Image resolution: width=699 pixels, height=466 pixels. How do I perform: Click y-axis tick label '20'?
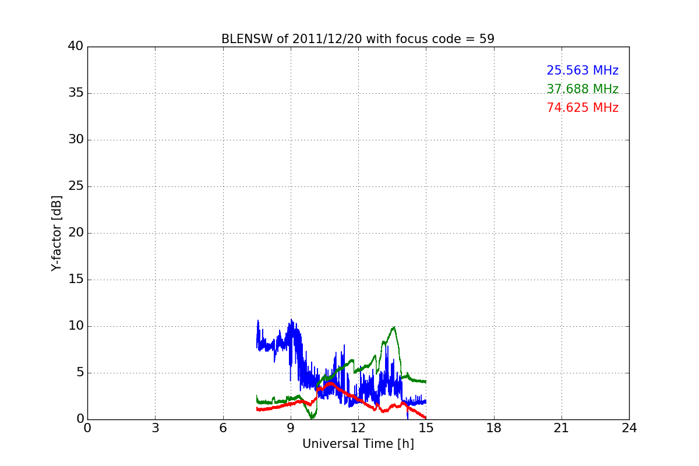tap(76, 233)
